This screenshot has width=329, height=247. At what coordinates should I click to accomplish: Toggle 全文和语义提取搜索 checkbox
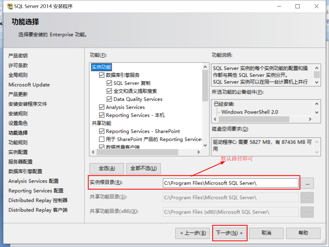pyautogui.click(x=109, y=91)
